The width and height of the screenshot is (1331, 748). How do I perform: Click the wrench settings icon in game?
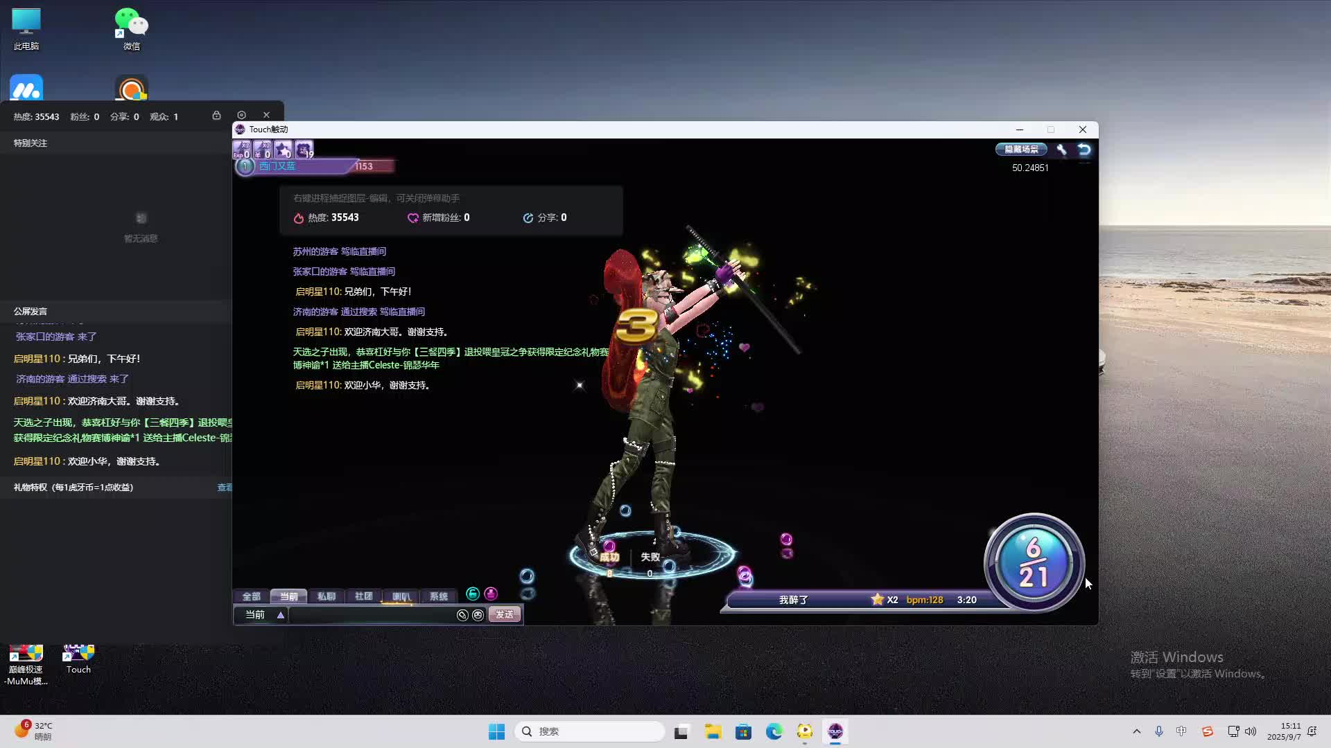[1061, 149]
